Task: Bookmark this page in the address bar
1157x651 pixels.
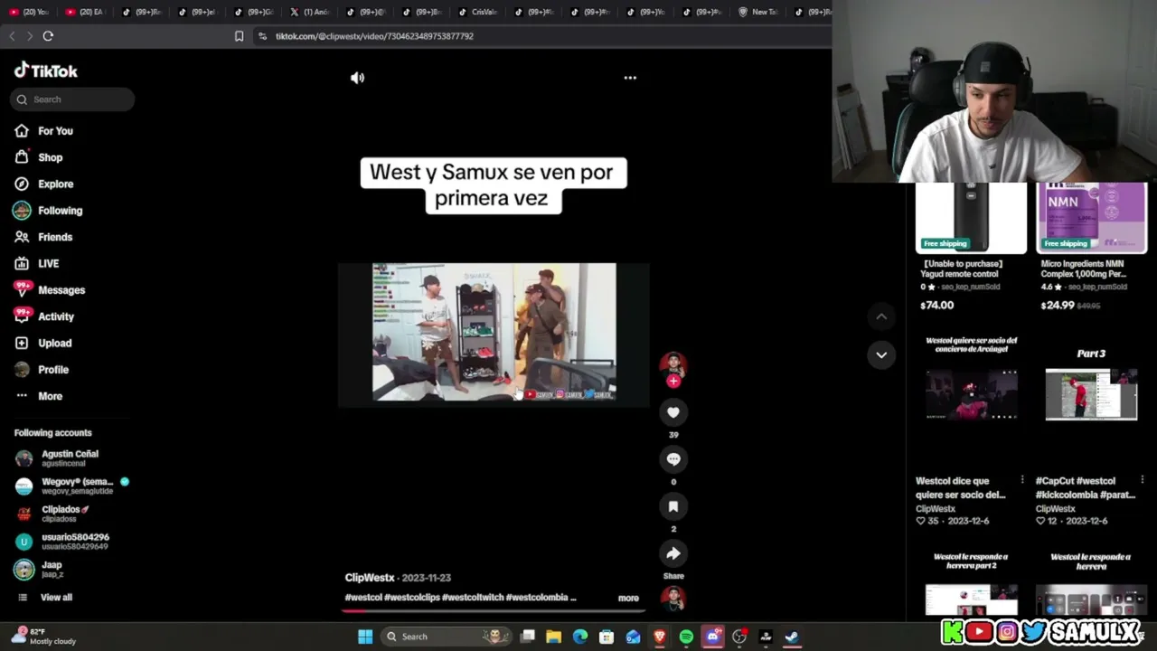Action: [239, 36]
